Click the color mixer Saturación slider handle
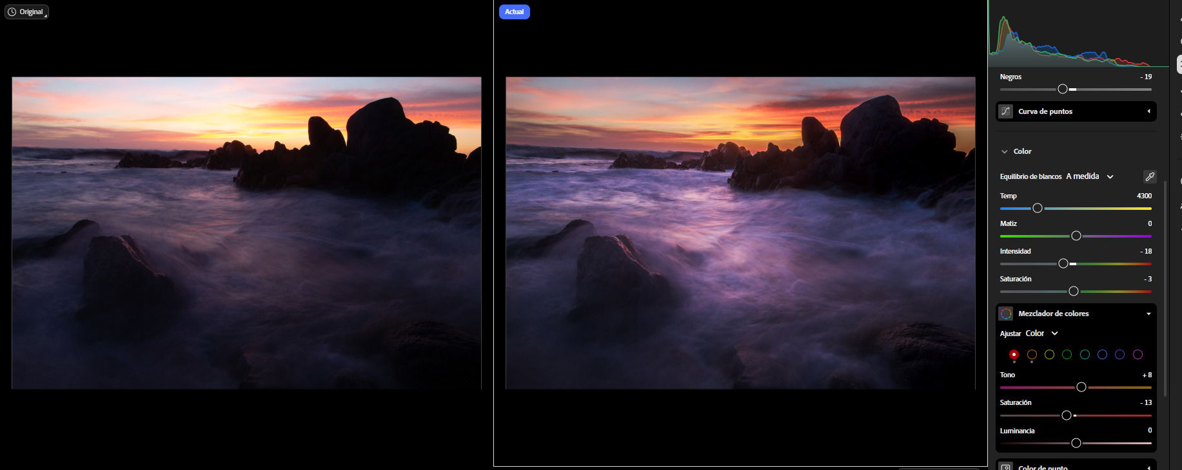 coord(1067,415)
